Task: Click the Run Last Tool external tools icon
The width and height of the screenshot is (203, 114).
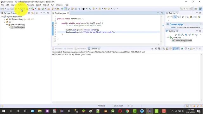Action: 33,9
